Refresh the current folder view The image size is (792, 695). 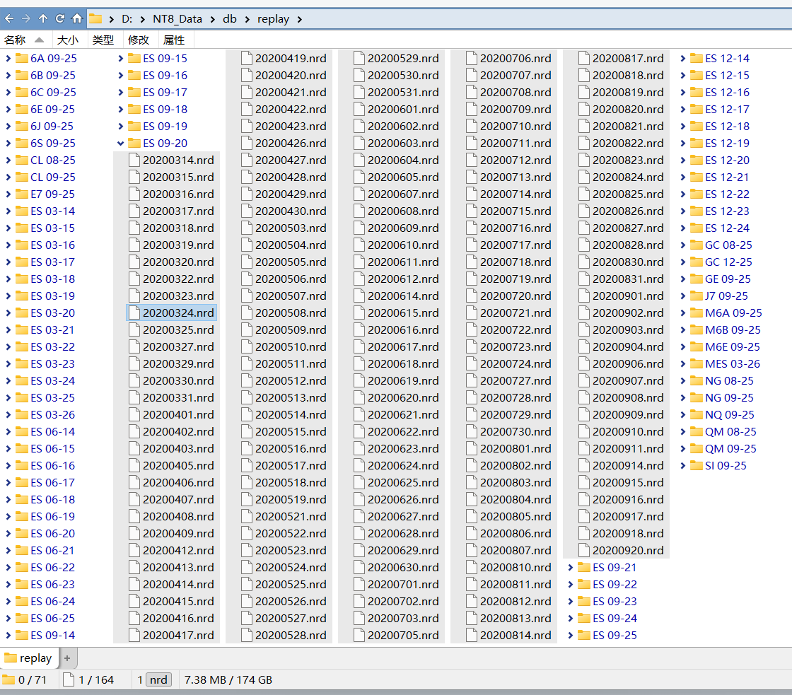coord(60,18)
